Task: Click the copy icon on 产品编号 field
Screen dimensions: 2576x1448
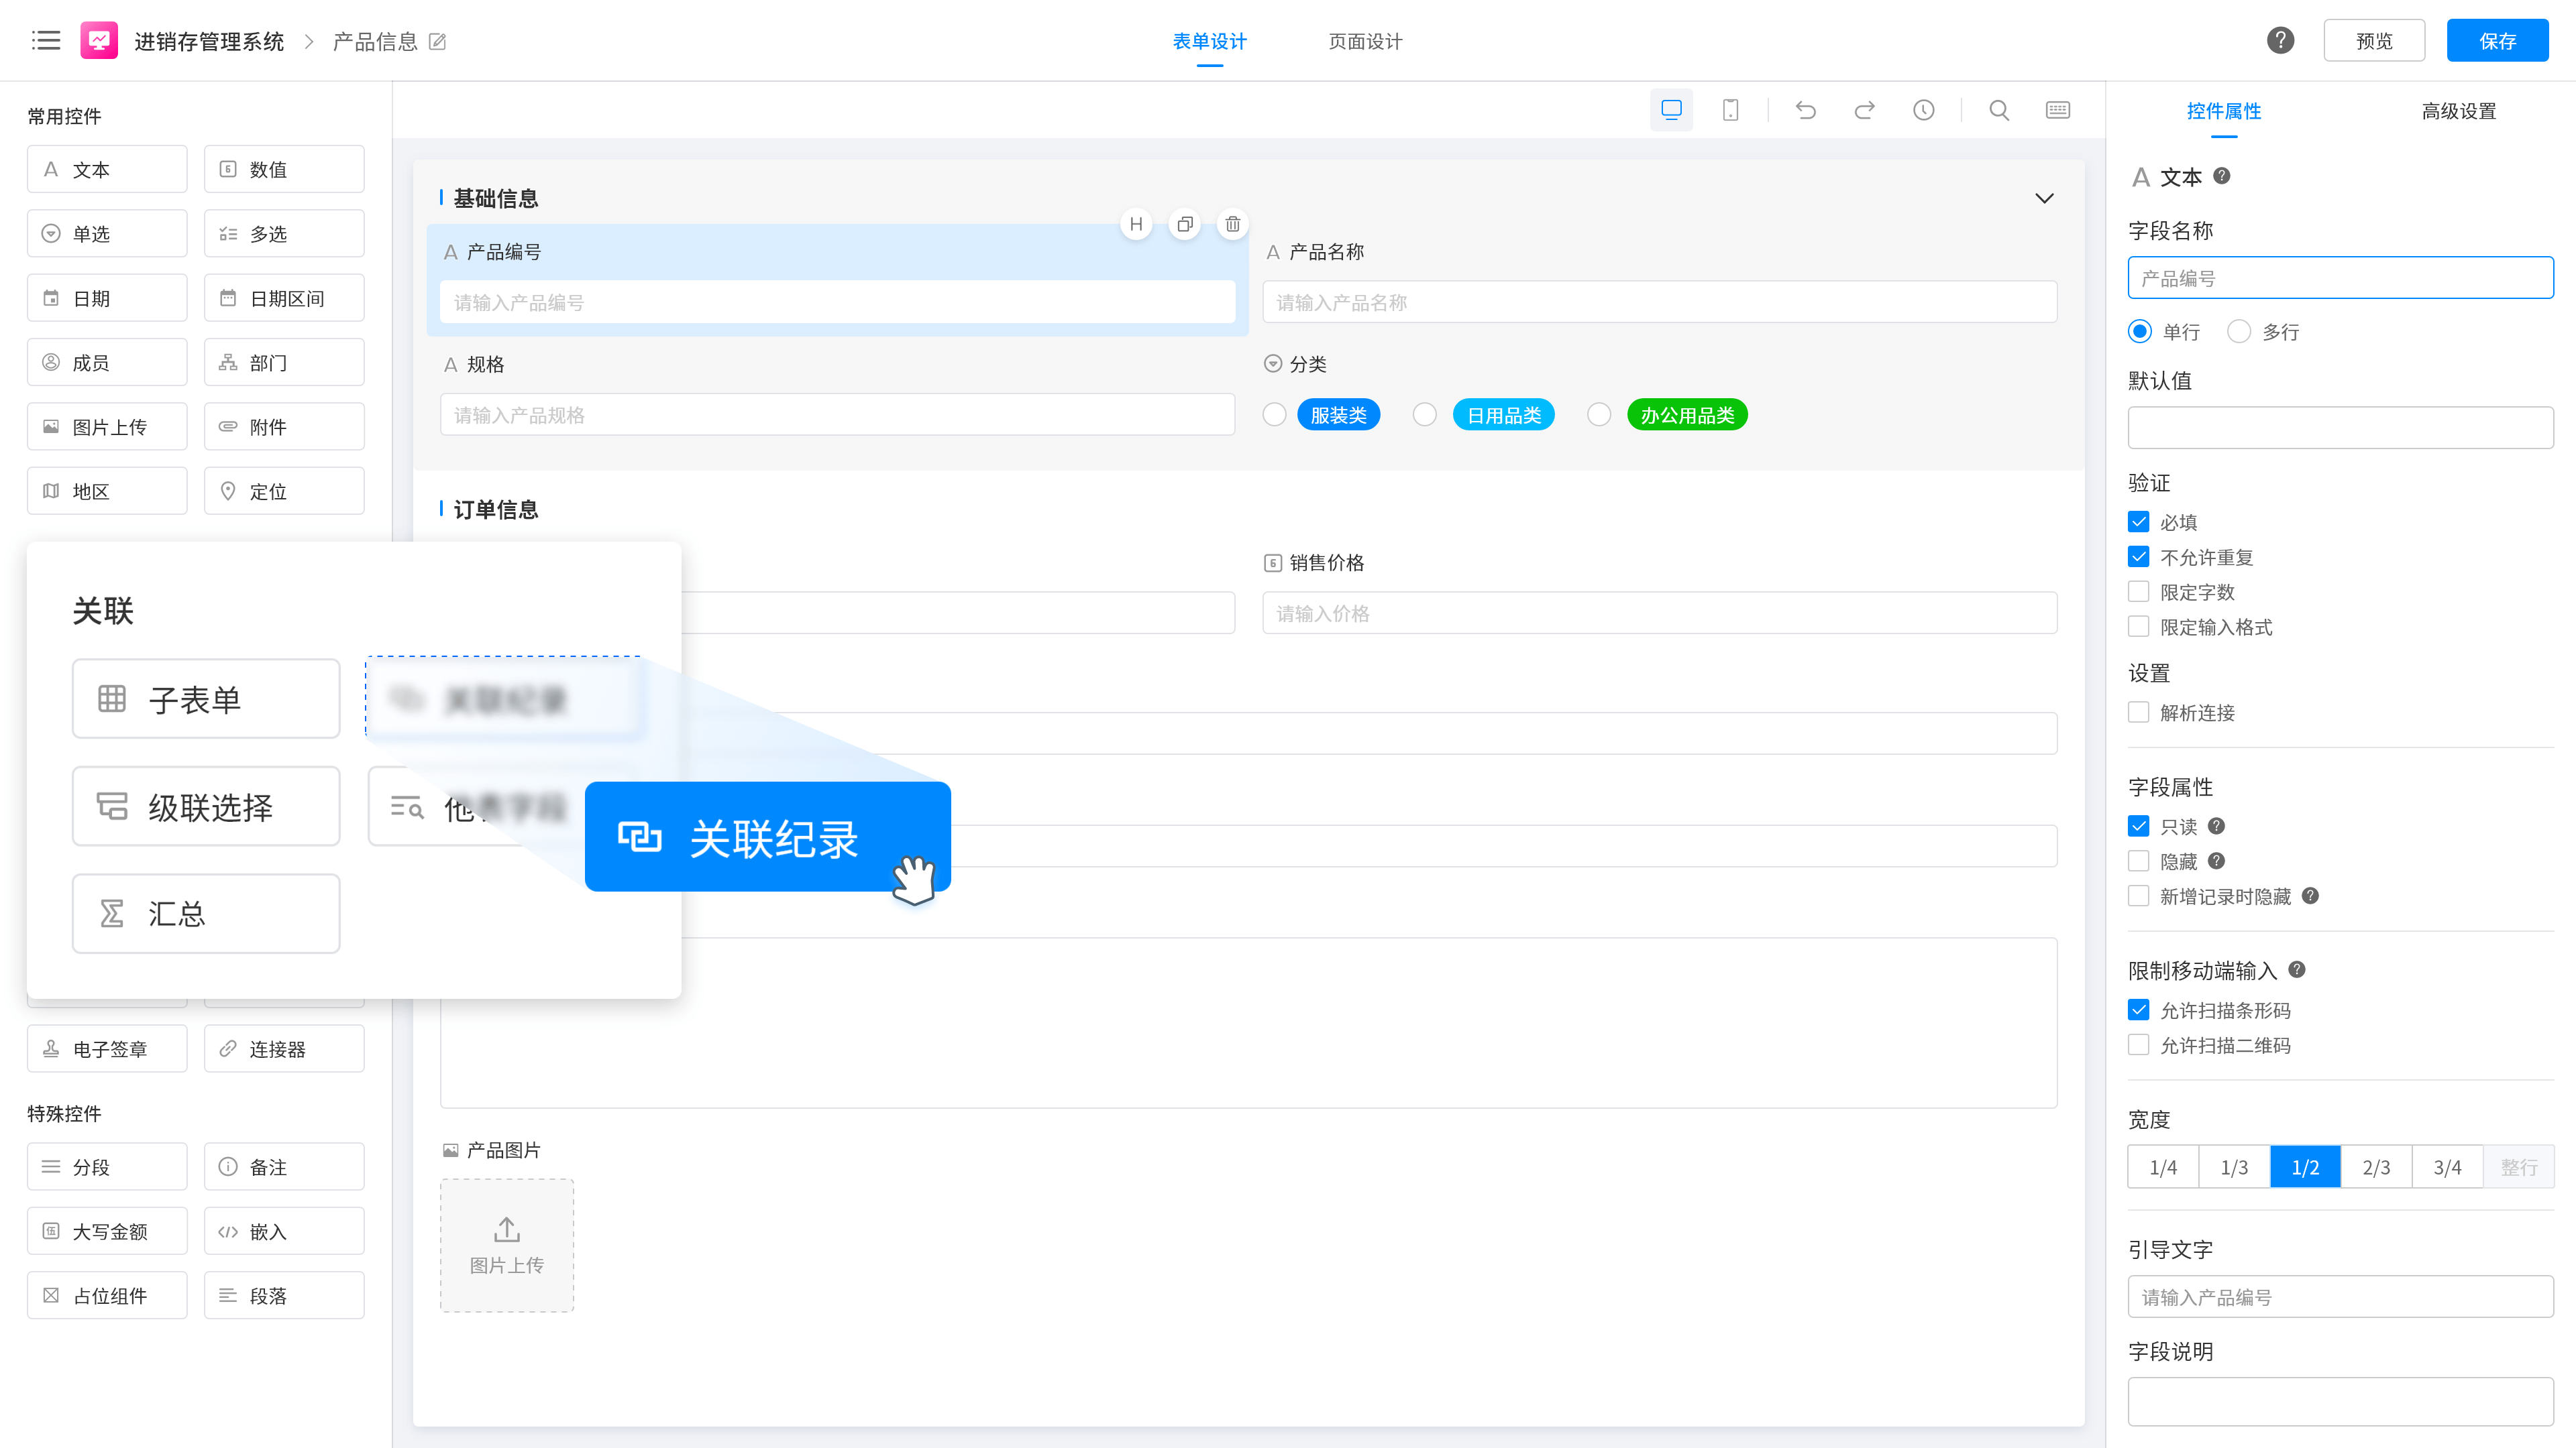Action: (x=1185, y=224)
